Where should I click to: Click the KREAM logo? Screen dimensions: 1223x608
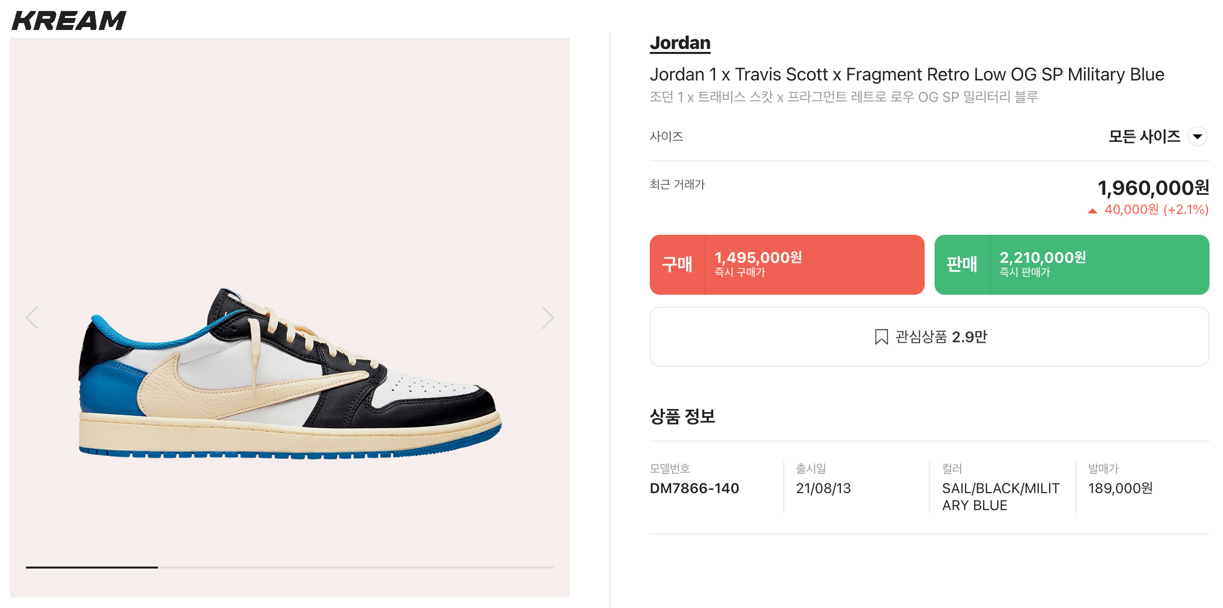(x=69, y=21)
